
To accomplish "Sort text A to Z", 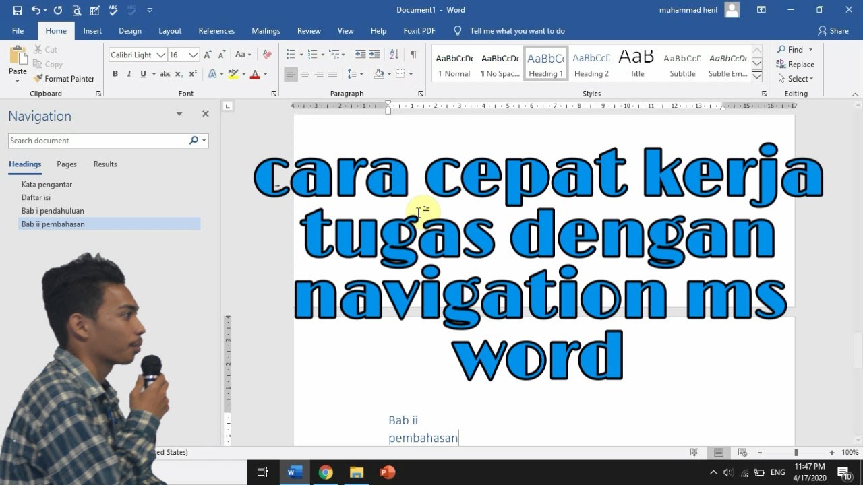I will [x=394, y=55].
